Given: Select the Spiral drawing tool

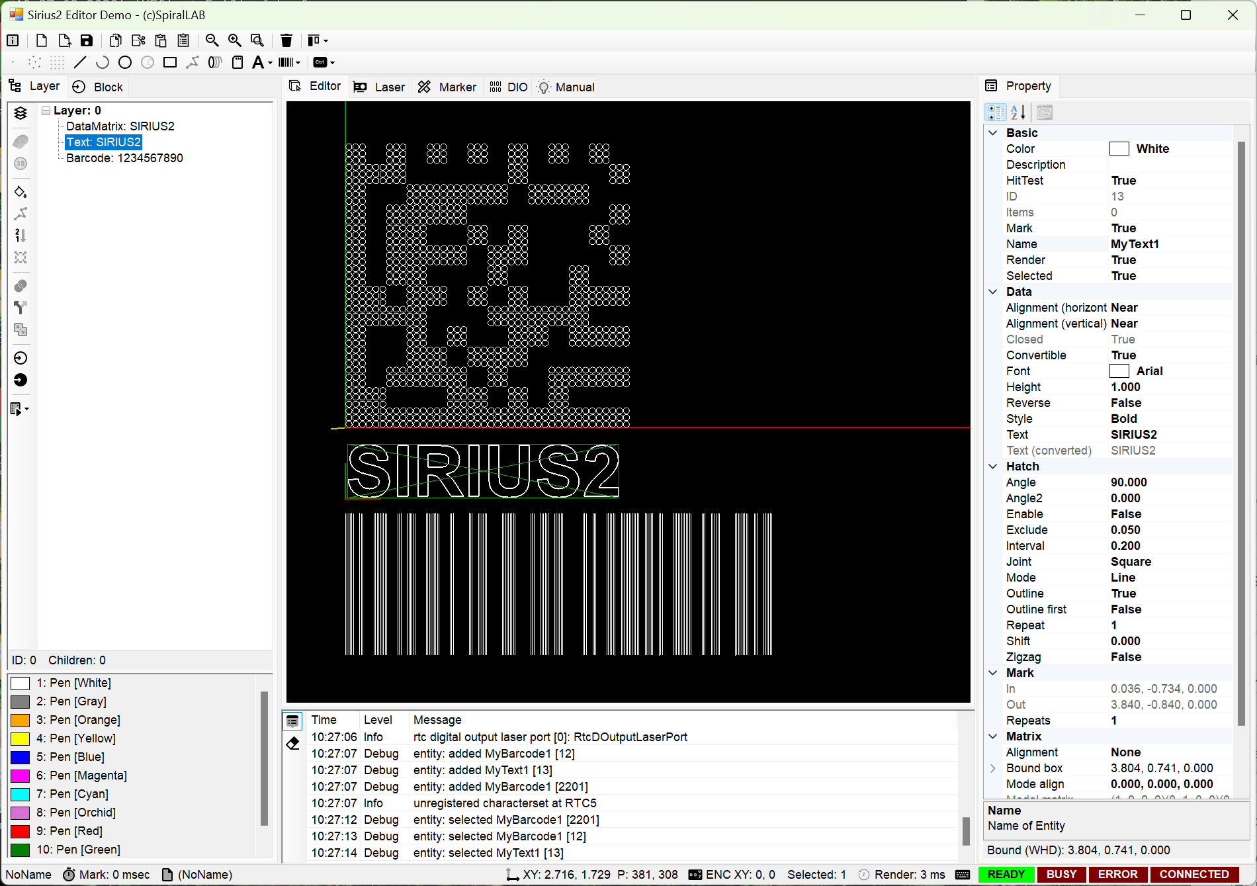Looking at the screenshot, I should [215, 62].
